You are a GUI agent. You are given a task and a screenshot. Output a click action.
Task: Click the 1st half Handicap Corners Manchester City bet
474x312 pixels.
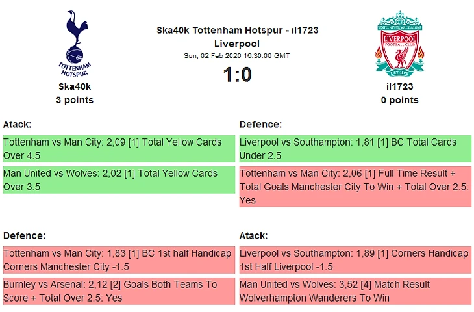coord(119,260)
